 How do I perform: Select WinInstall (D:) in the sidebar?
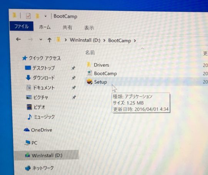(x=47, y=155)
